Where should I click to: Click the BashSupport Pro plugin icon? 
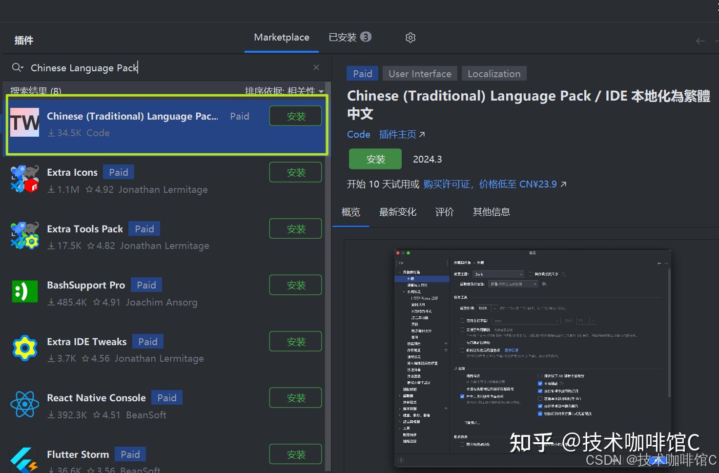point(24,291)
